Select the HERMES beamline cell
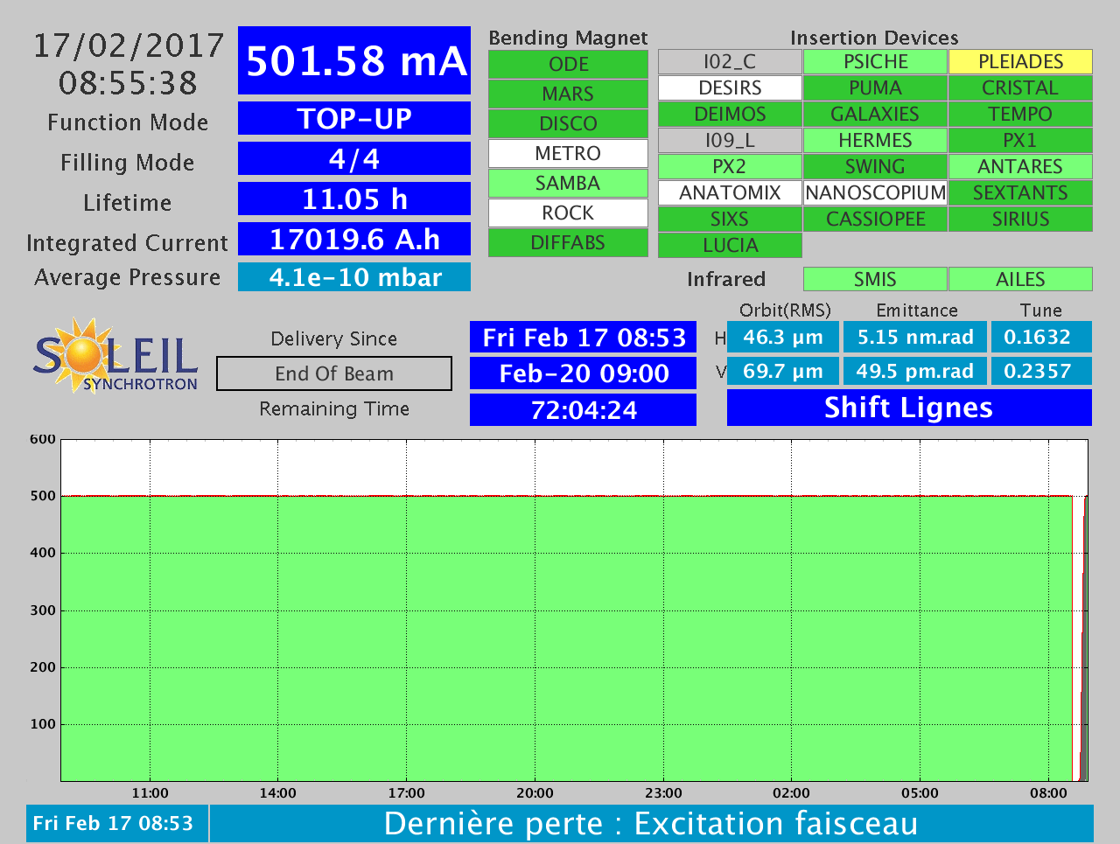Image resolution: width=1120 pixels, height=844 pixels. 875,141
